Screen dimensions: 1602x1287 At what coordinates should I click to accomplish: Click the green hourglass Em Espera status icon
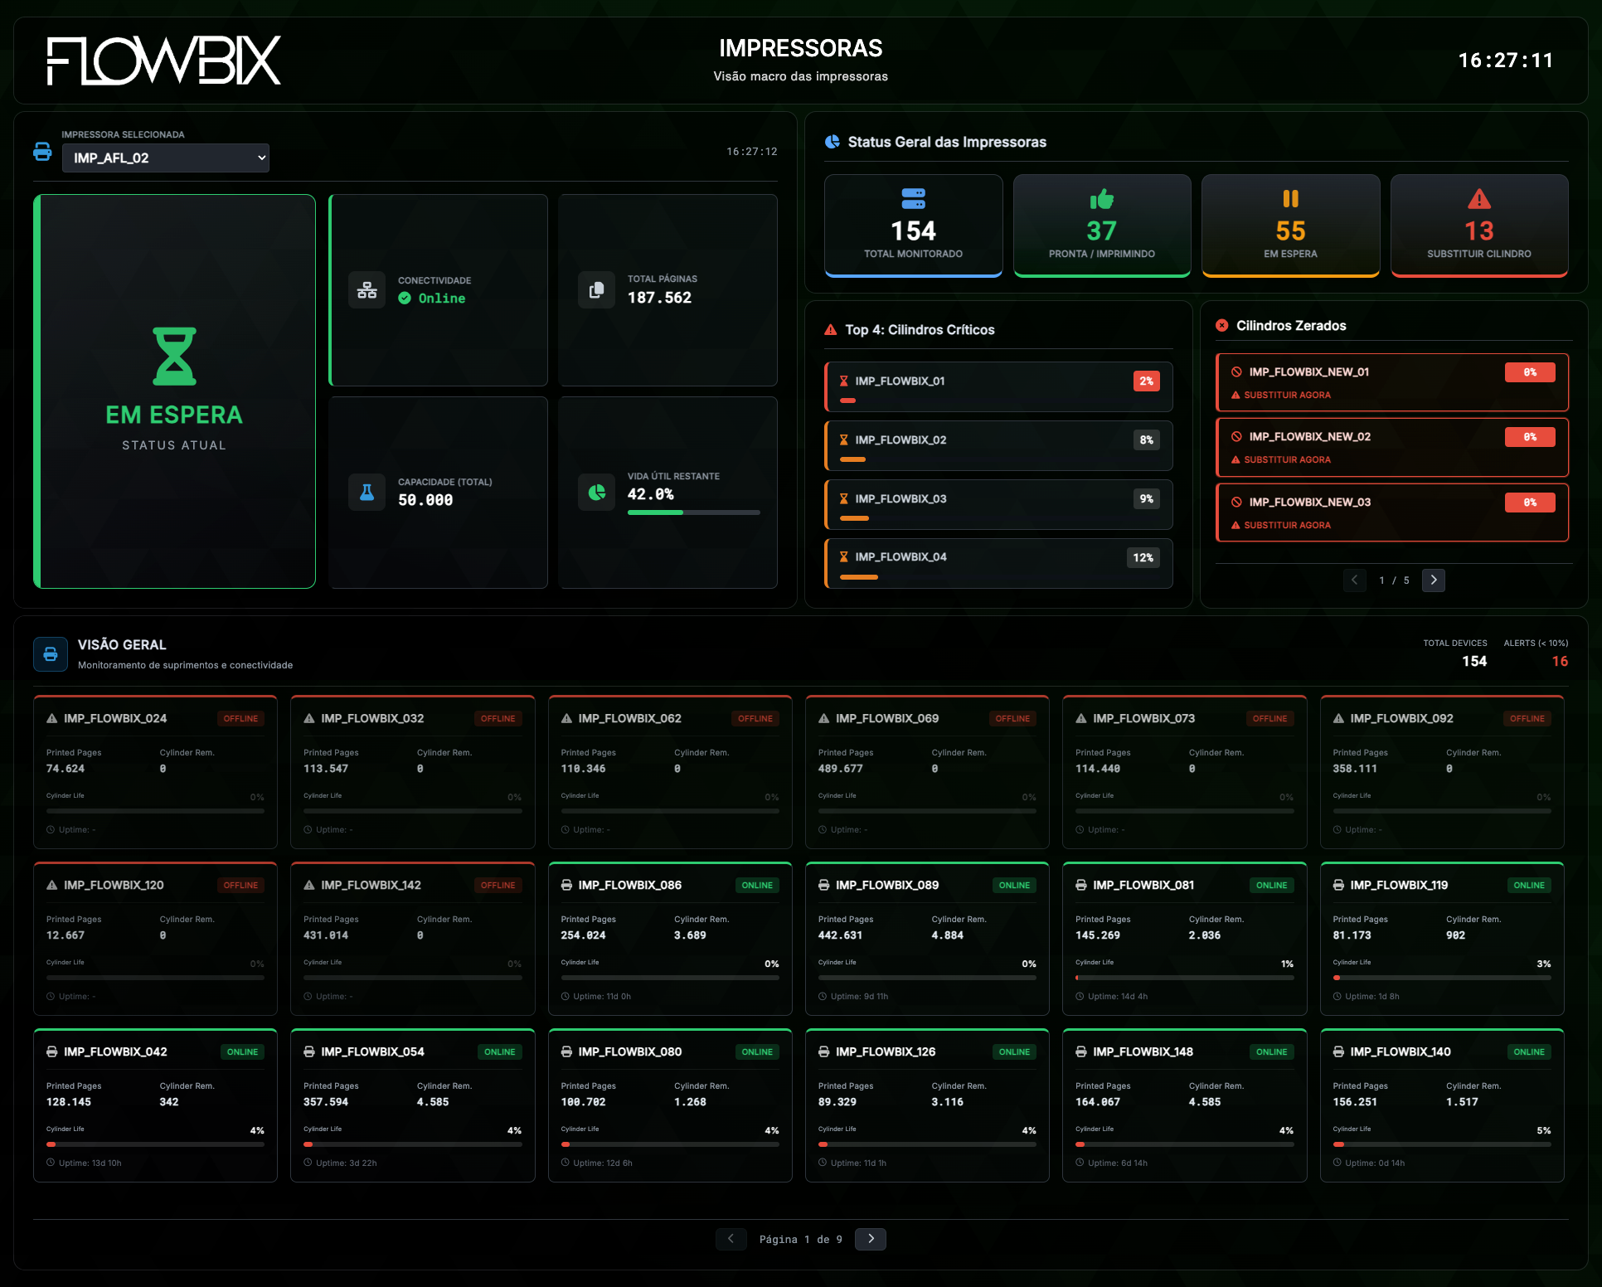pyautogui.click(x=174, y=357)
